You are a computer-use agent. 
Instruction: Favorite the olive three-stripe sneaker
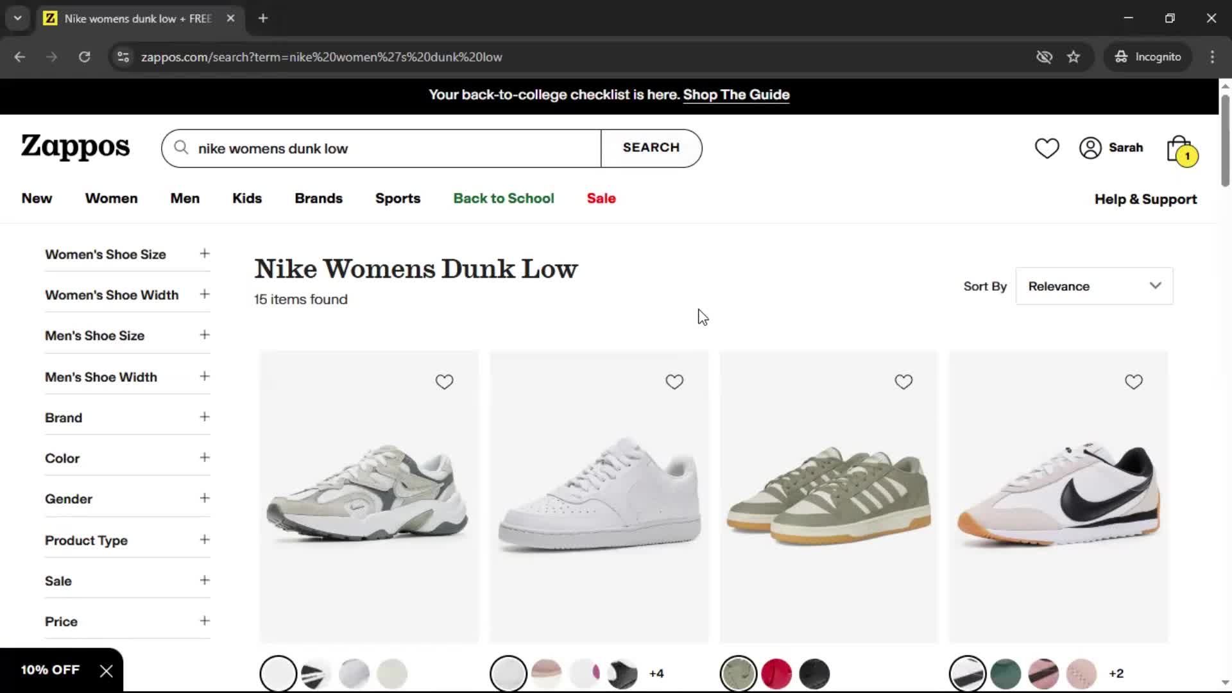(x=903, y=382)
